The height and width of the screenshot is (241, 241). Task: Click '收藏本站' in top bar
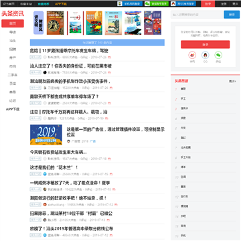click(26, 4)
